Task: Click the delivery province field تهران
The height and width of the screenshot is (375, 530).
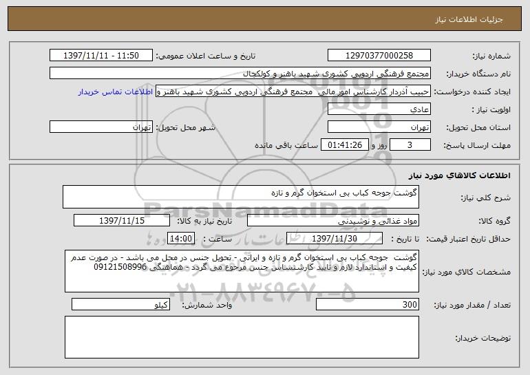Action: [379, 127]
